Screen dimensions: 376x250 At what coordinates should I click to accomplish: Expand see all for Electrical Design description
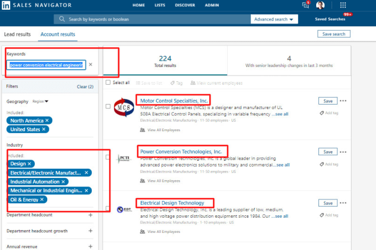click(280, 216)
